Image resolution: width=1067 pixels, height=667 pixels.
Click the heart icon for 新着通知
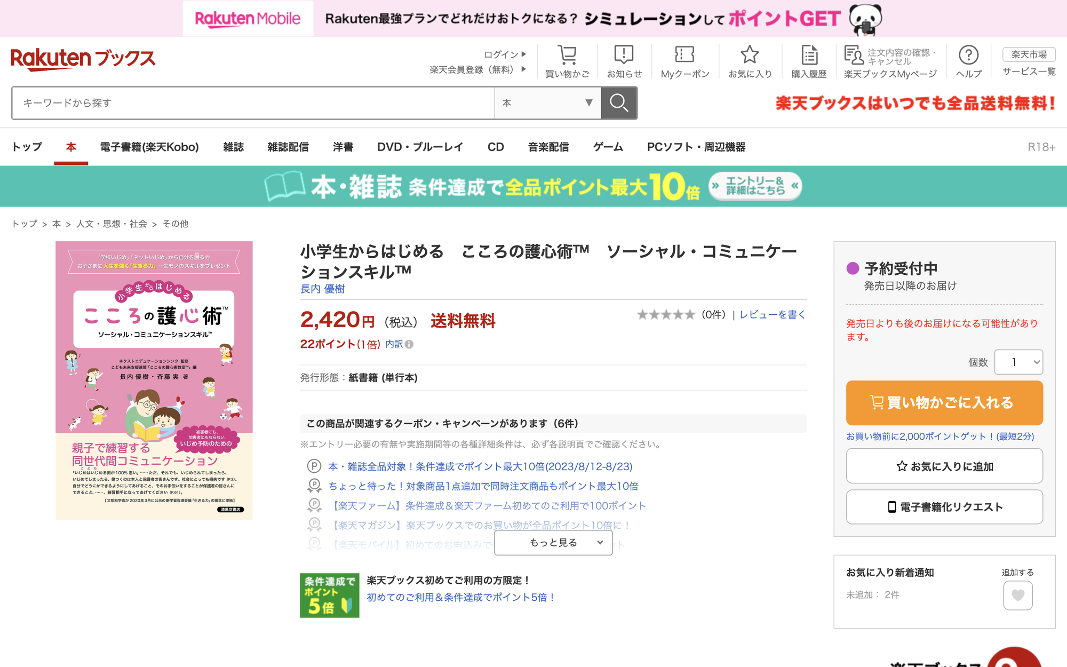tap(1018, 595)
